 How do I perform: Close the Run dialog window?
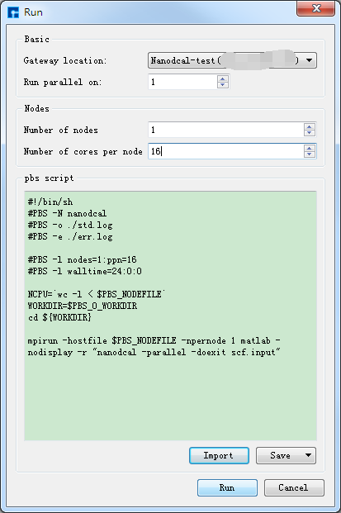(316, 8)
